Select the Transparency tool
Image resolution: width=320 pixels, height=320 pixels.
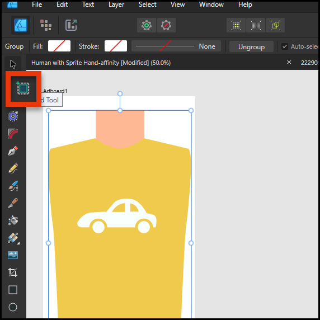point(13,238)
